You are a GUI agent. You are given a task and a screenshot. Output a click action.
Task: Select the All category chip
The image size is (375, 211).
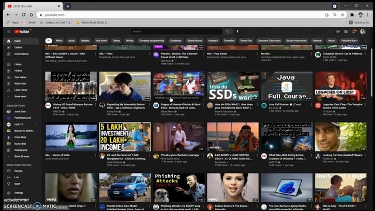click(49, 40)
